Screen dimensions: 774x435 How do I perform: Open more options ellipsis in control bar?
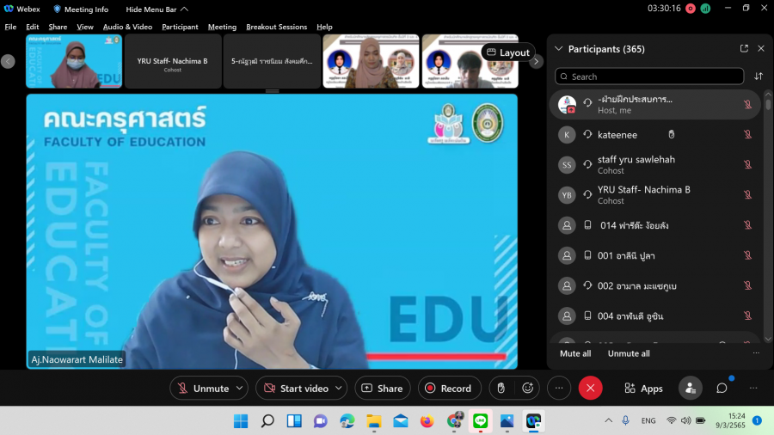point(558,389)
